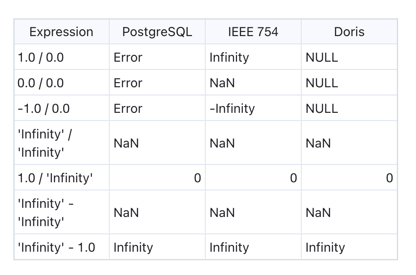
Task: Click the IEEE 754 column header
Action: [x=253, y=32]
